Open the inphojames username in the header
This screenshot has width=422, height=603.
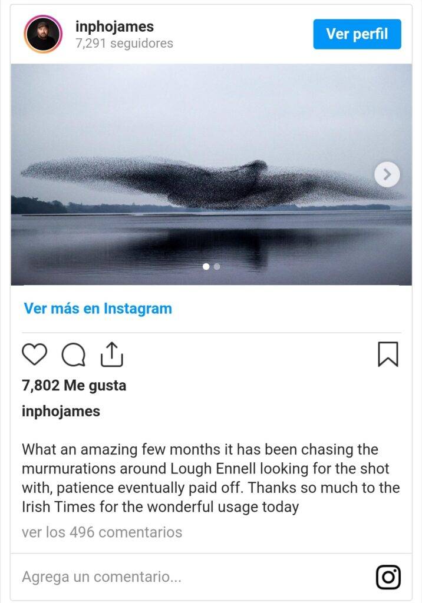click(114, 26)
